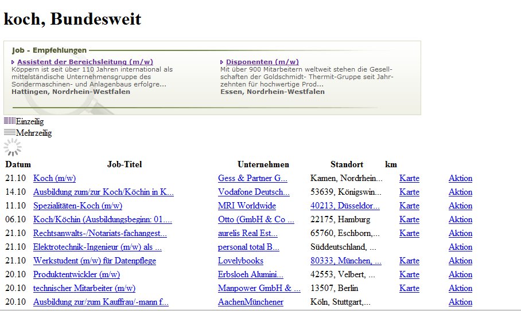Open the Koch (m/w) job listing
Image resolution: width=521 pixels, height=311 pixels.
point(55,178)
